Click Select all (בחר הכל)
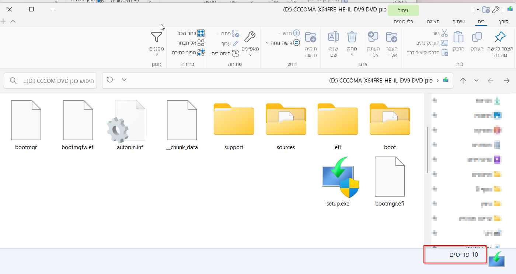 191,34
